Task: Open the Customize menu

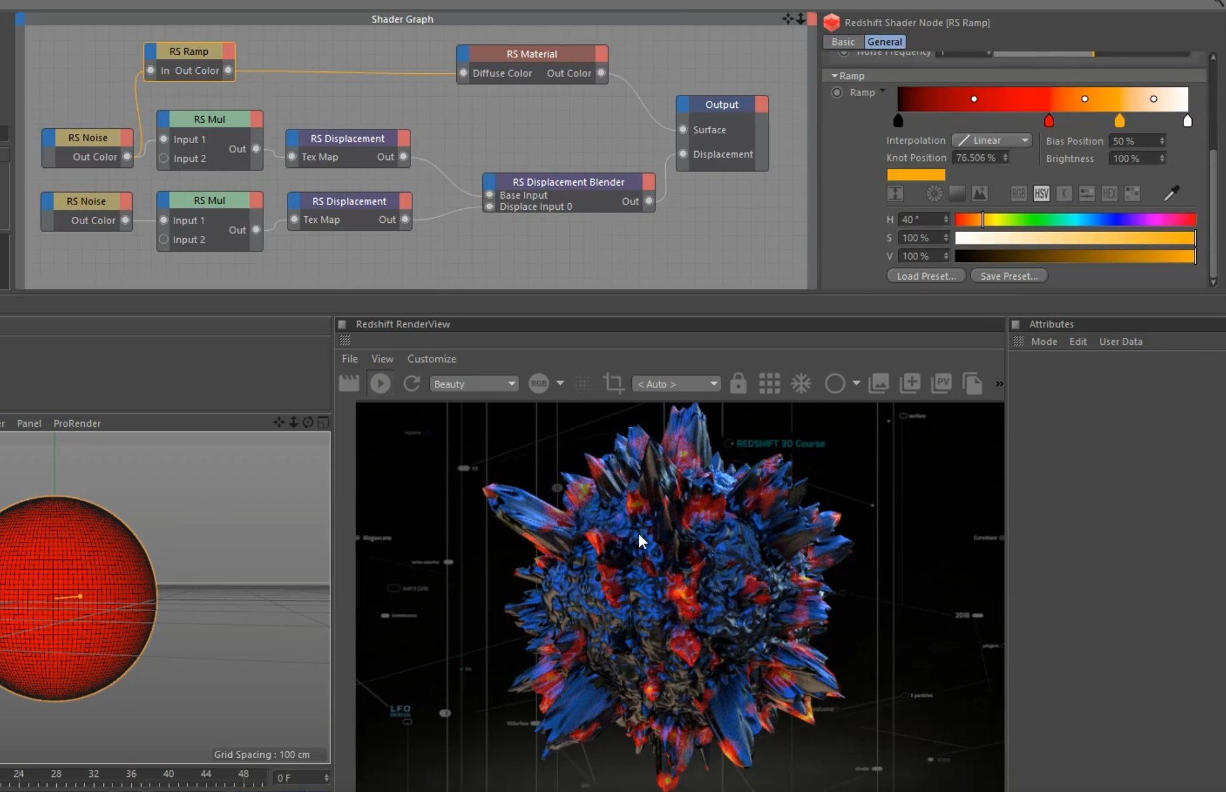Action: coord(431,359)
